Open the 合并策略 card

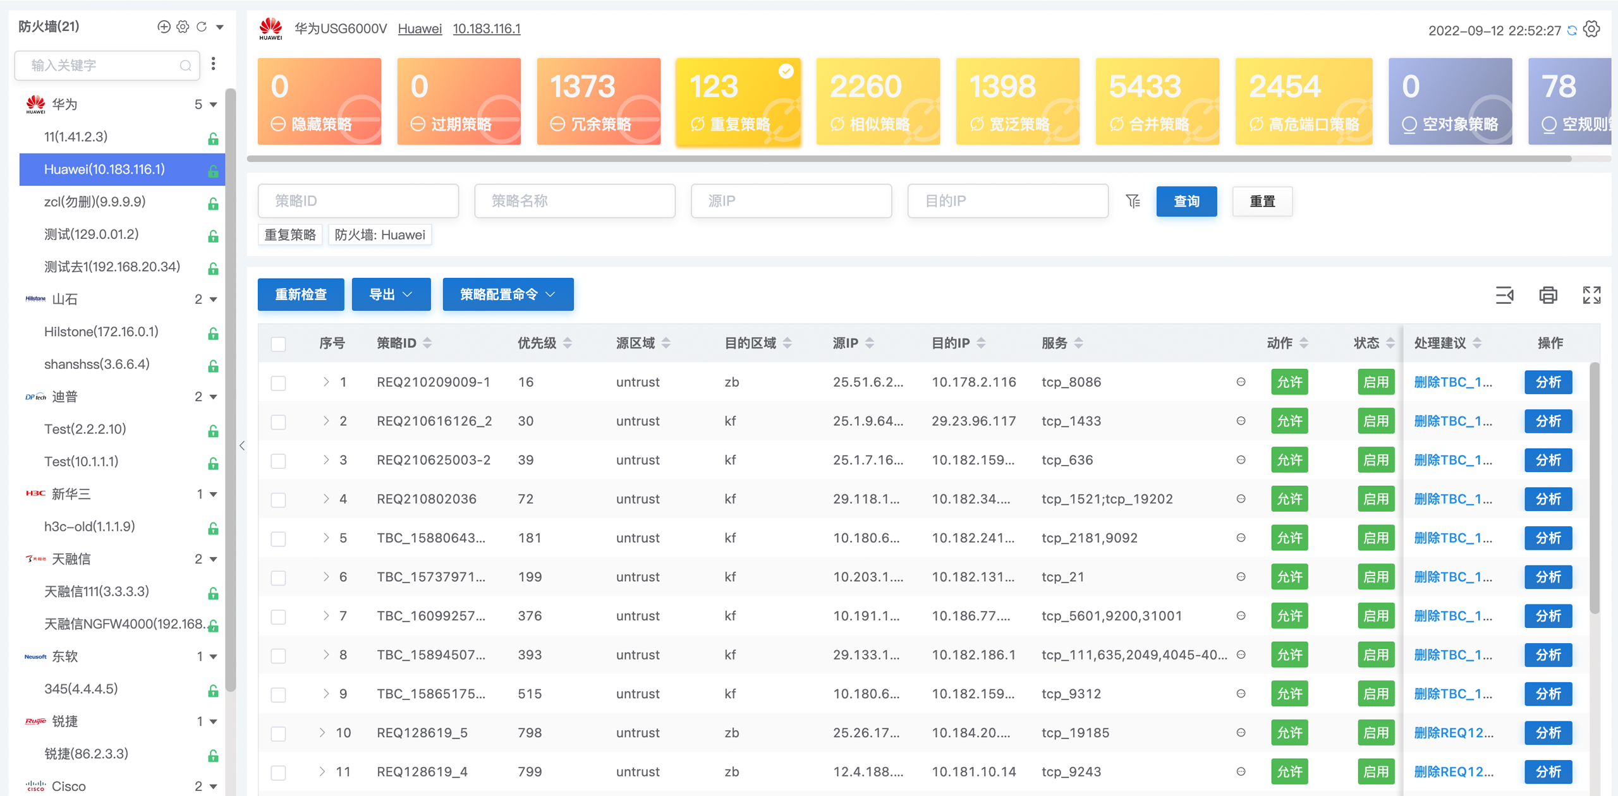click(1157, 101)
